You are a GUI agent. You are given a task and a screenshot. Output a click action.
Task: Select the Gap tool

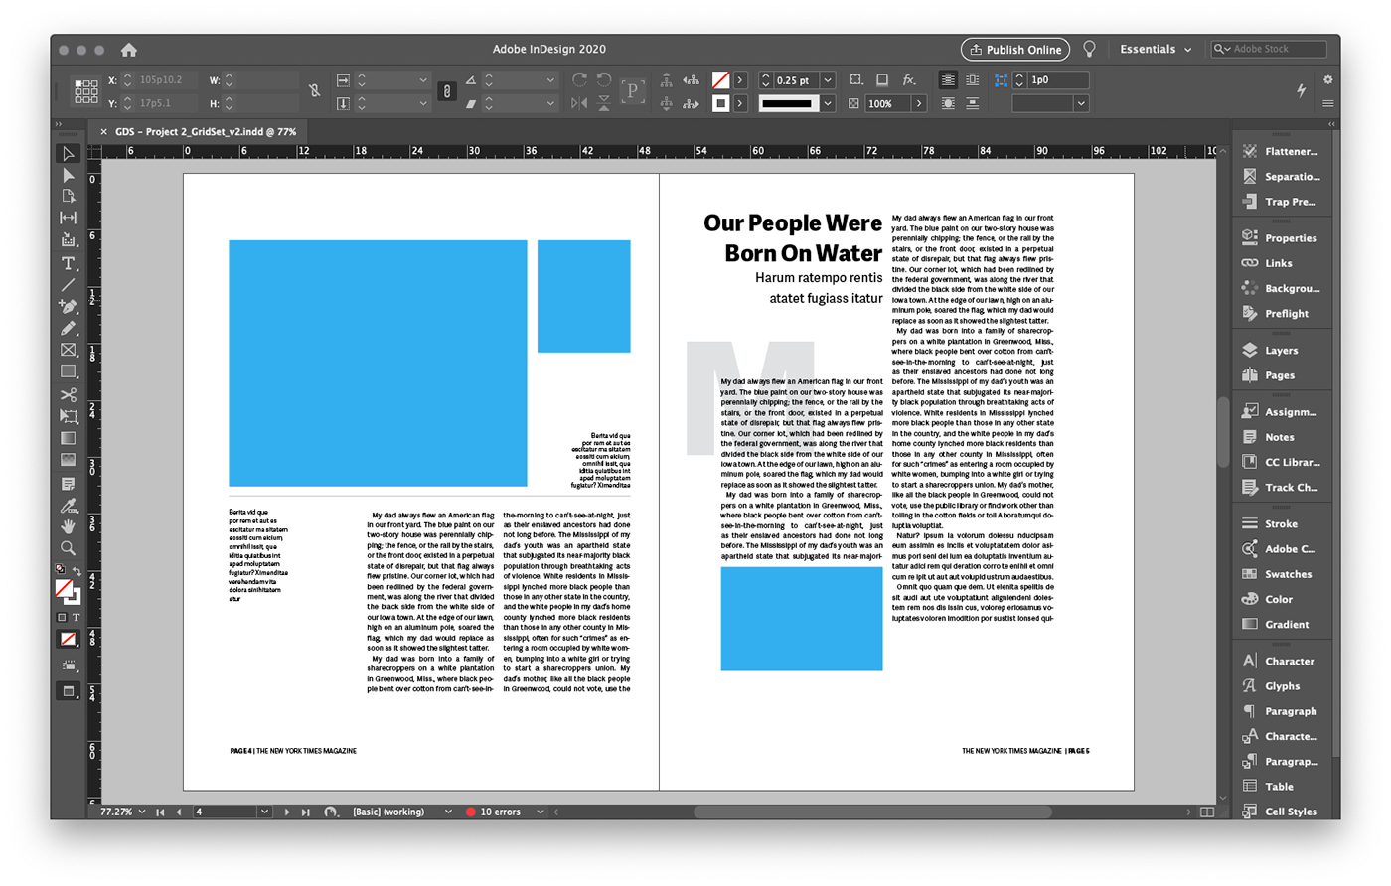click(68, 218)
